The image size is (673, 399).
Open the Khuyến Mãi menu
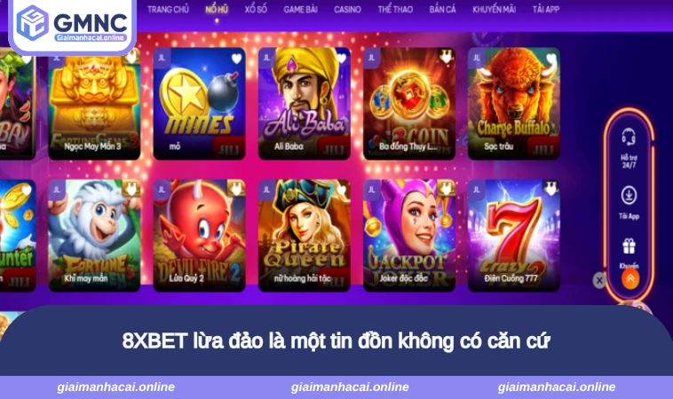coord(494,10)
